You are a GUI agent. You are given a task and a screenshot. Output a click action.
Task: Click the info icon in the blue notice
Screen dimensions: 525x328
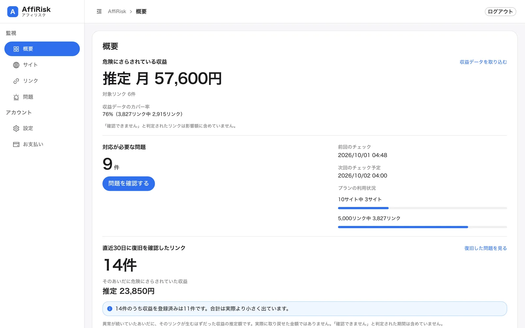(110, 309)
